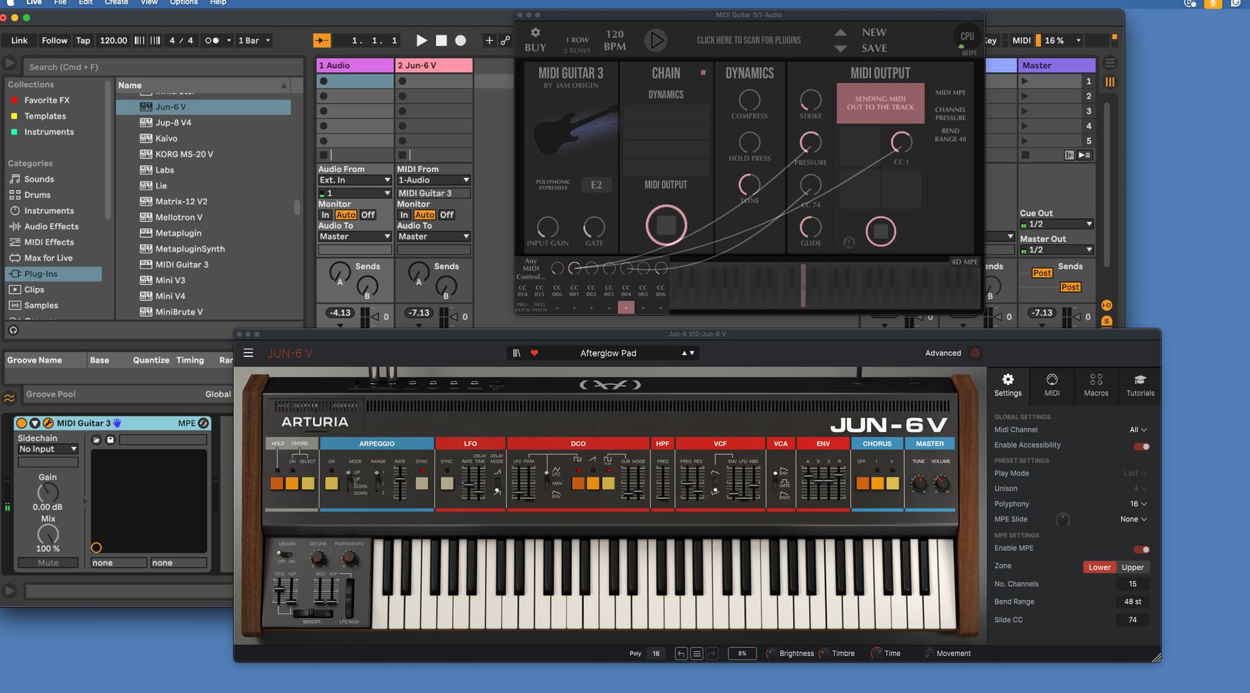Viewport: 1250px width, 693px height.
Task: Select the Settings tab in Jun-6 V
Action: 1008,386
